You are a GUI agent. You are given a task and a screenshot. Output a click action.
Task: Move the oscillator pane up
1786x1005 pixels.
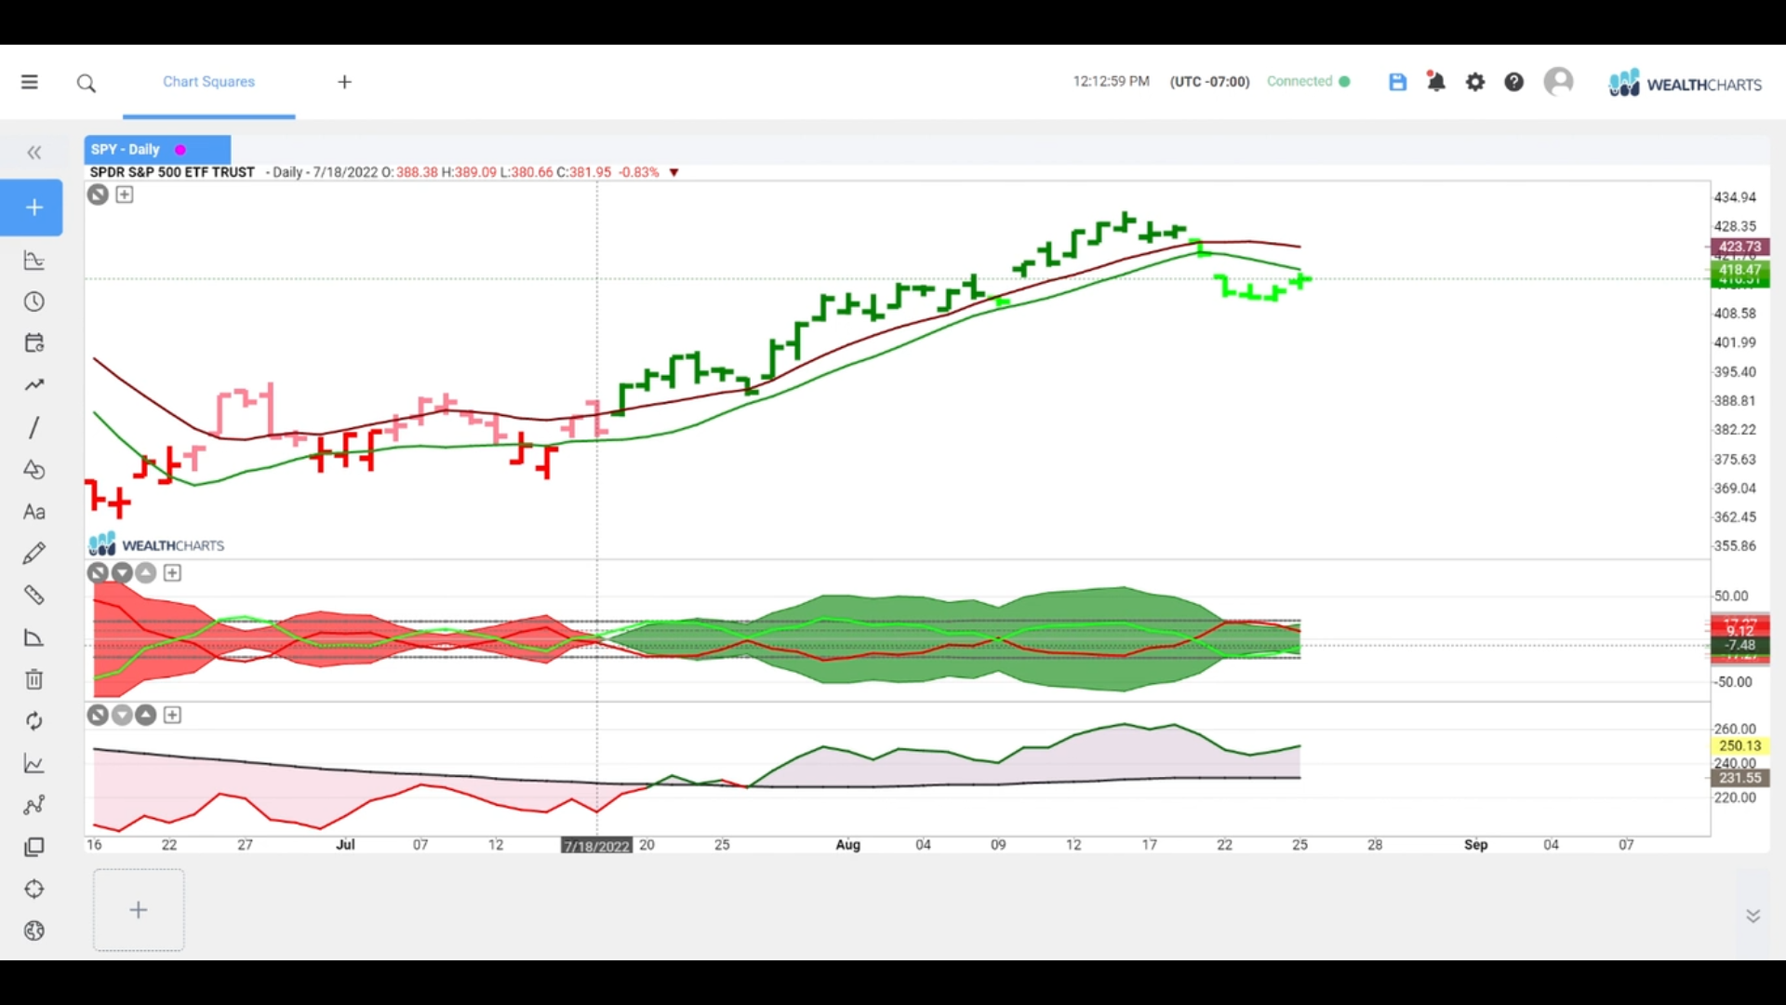(x=146, y=573)
